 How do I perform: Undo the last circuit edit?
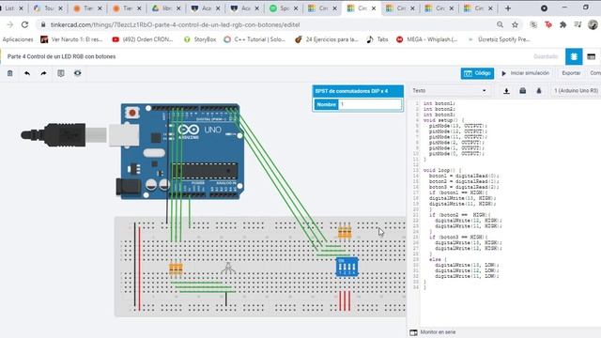tap(27, 73)
